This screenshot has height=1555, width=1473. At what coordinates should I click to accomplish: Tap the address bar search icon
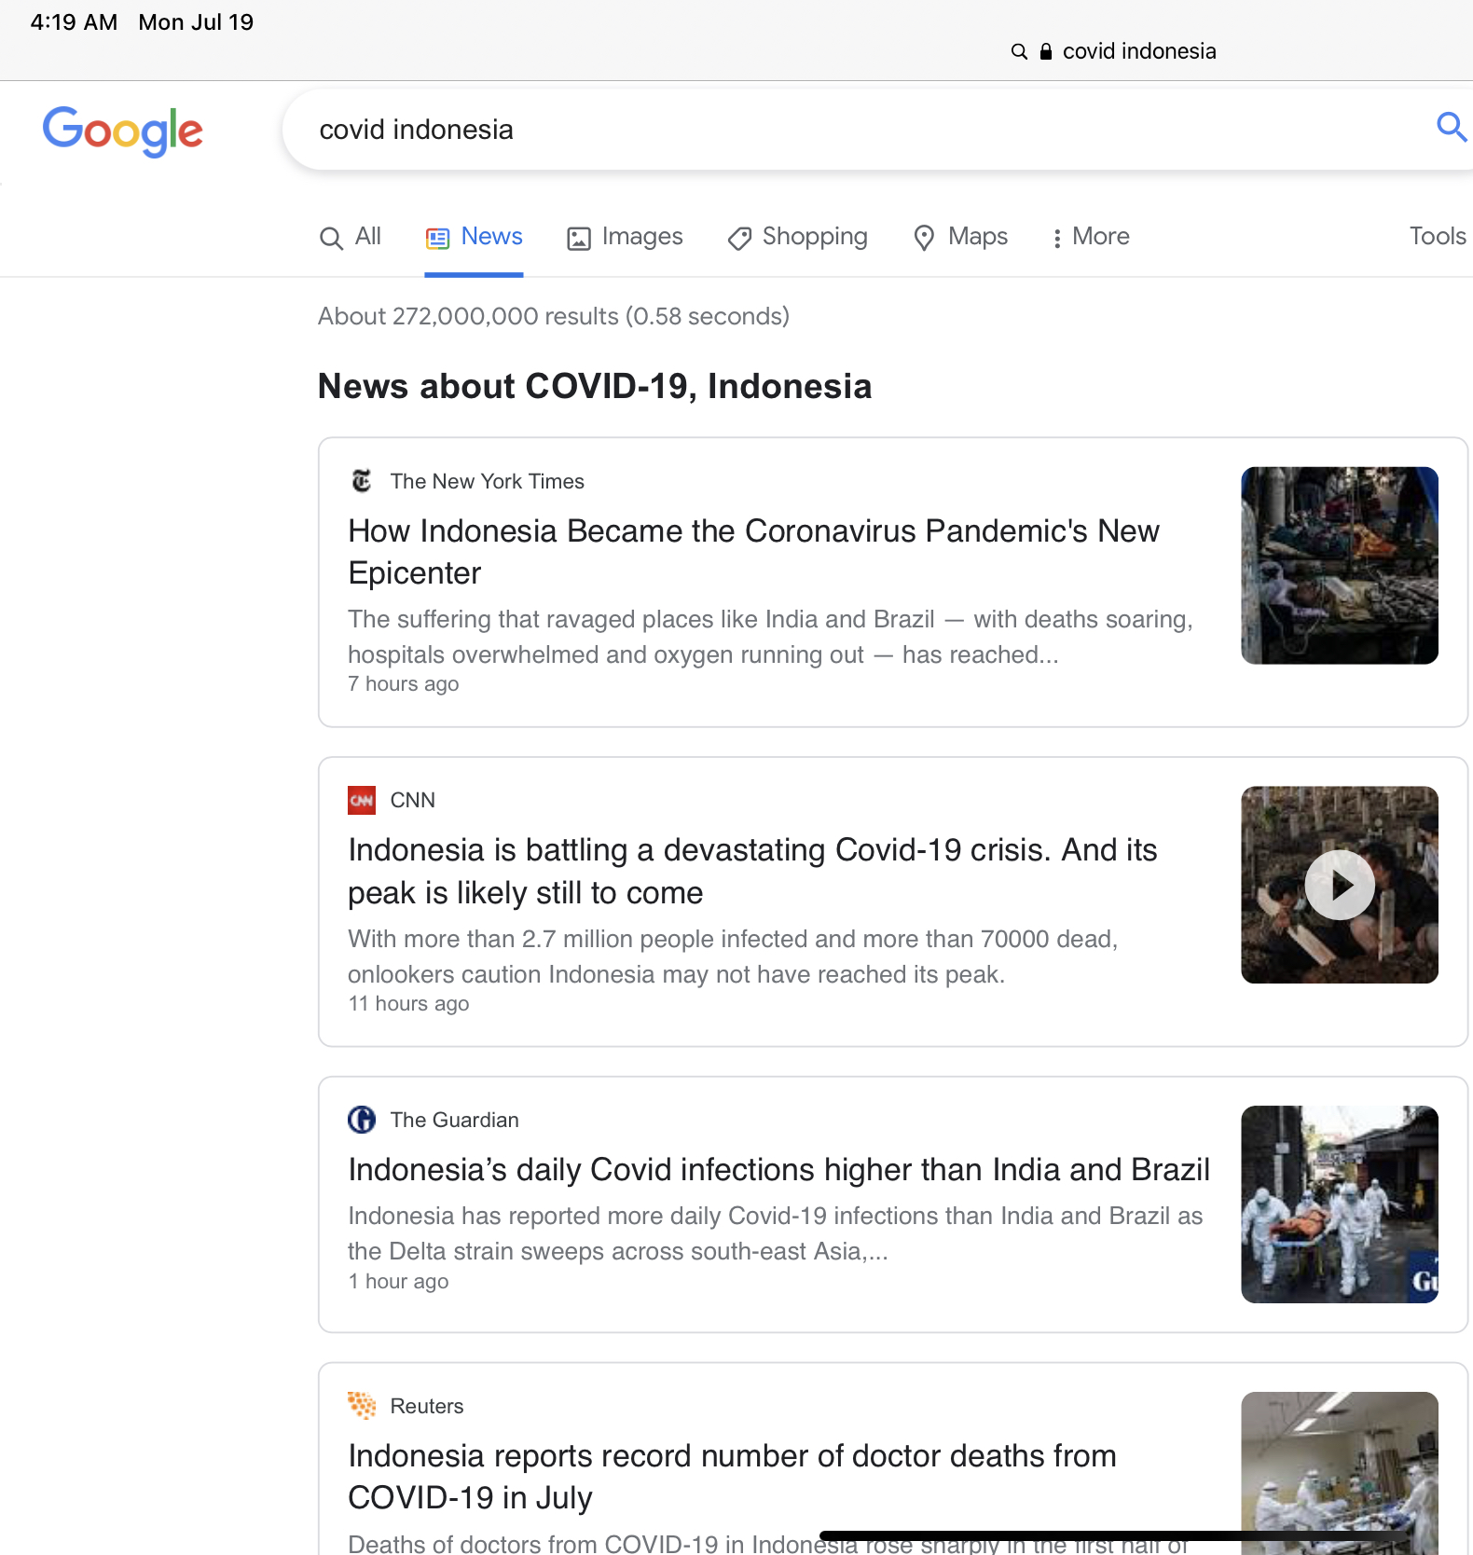1019,51
